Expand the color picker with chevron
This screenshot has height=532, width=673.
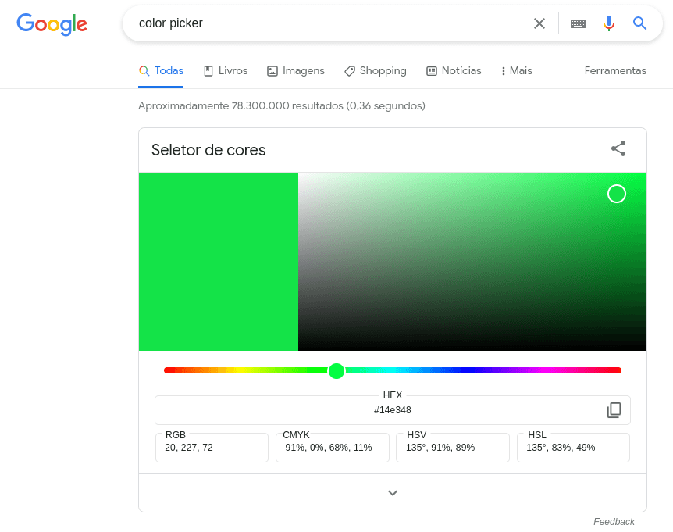pyautogui.click(x=393, y=493)
